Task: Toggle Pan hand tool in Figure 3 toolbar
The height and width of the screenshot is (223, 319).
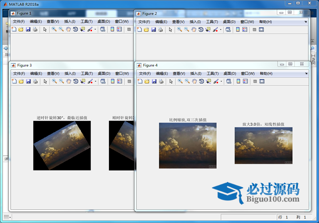Action: click(68, 81)
